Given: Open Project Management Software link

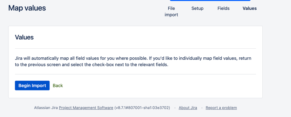Looking at the screenshot, I should click(x=86, y=108).
